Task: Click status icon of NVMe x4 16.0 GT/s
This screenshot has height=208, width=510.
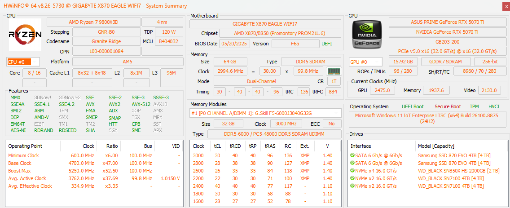Action: click(352, 171)
